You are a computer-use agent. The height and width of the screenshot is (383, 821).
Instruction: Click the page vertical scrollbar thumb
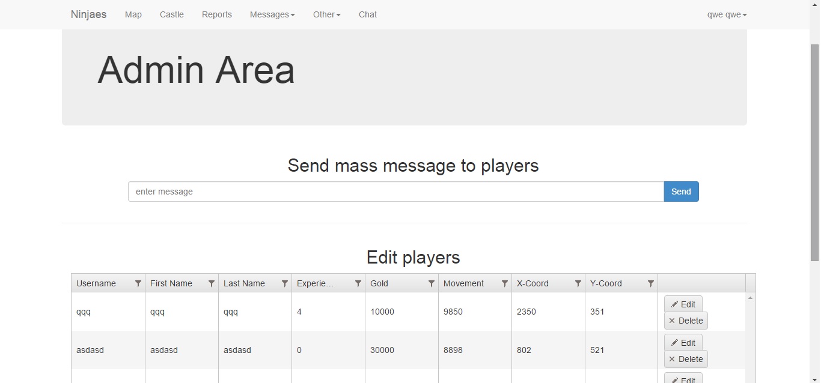click(815, 152)
